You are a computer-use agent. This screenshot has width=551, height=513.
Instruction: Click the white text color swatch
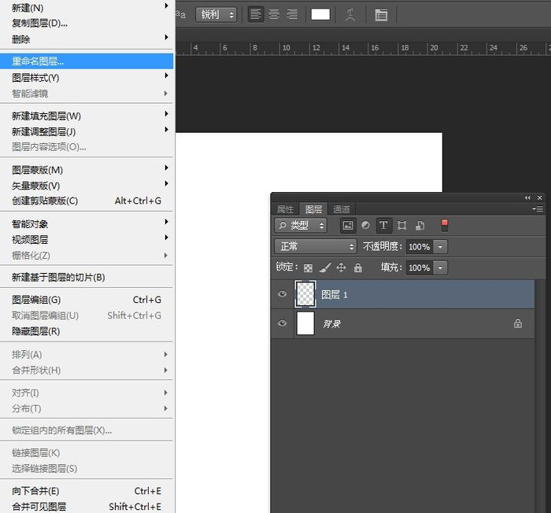pos(320,14)
